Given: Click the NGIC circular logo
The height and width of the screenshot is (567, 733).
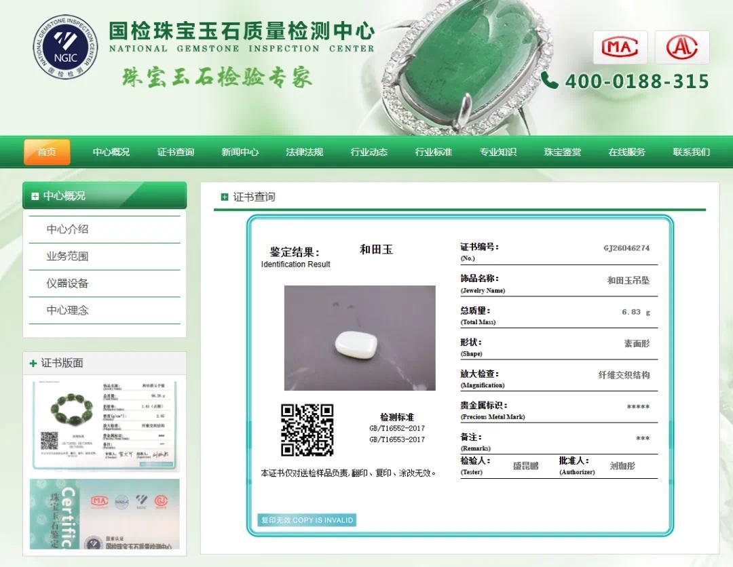Looking at the screenshot, I should click(x=65, y=47).
